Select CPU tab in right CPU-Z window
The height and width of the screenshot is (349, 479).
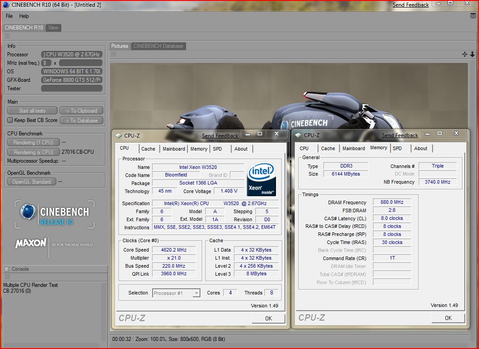pyautogui.click(x=304, y=148)
